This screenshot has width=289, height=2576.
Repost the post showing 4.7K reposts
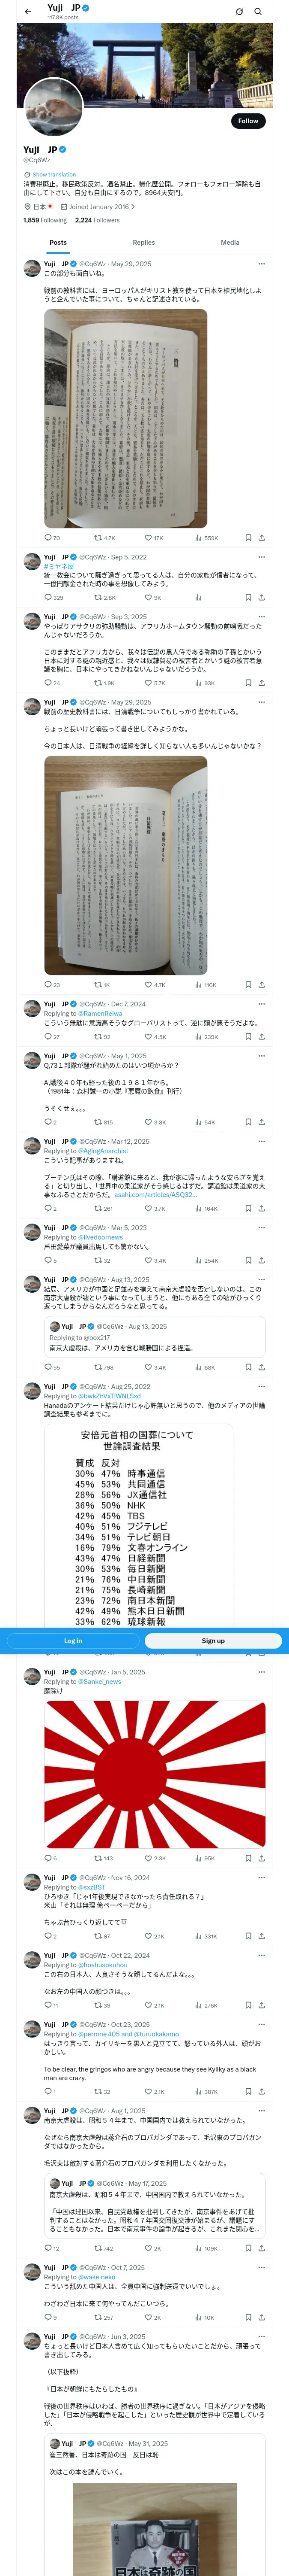[x=104, y=538]
